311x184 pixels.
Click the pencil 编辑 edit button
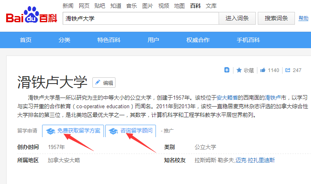click(x=104, y=82)
